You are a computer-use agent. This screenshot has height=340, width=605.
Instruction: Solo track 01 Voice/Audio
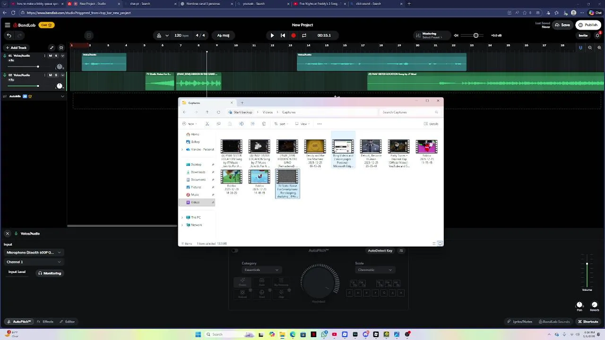56,56
